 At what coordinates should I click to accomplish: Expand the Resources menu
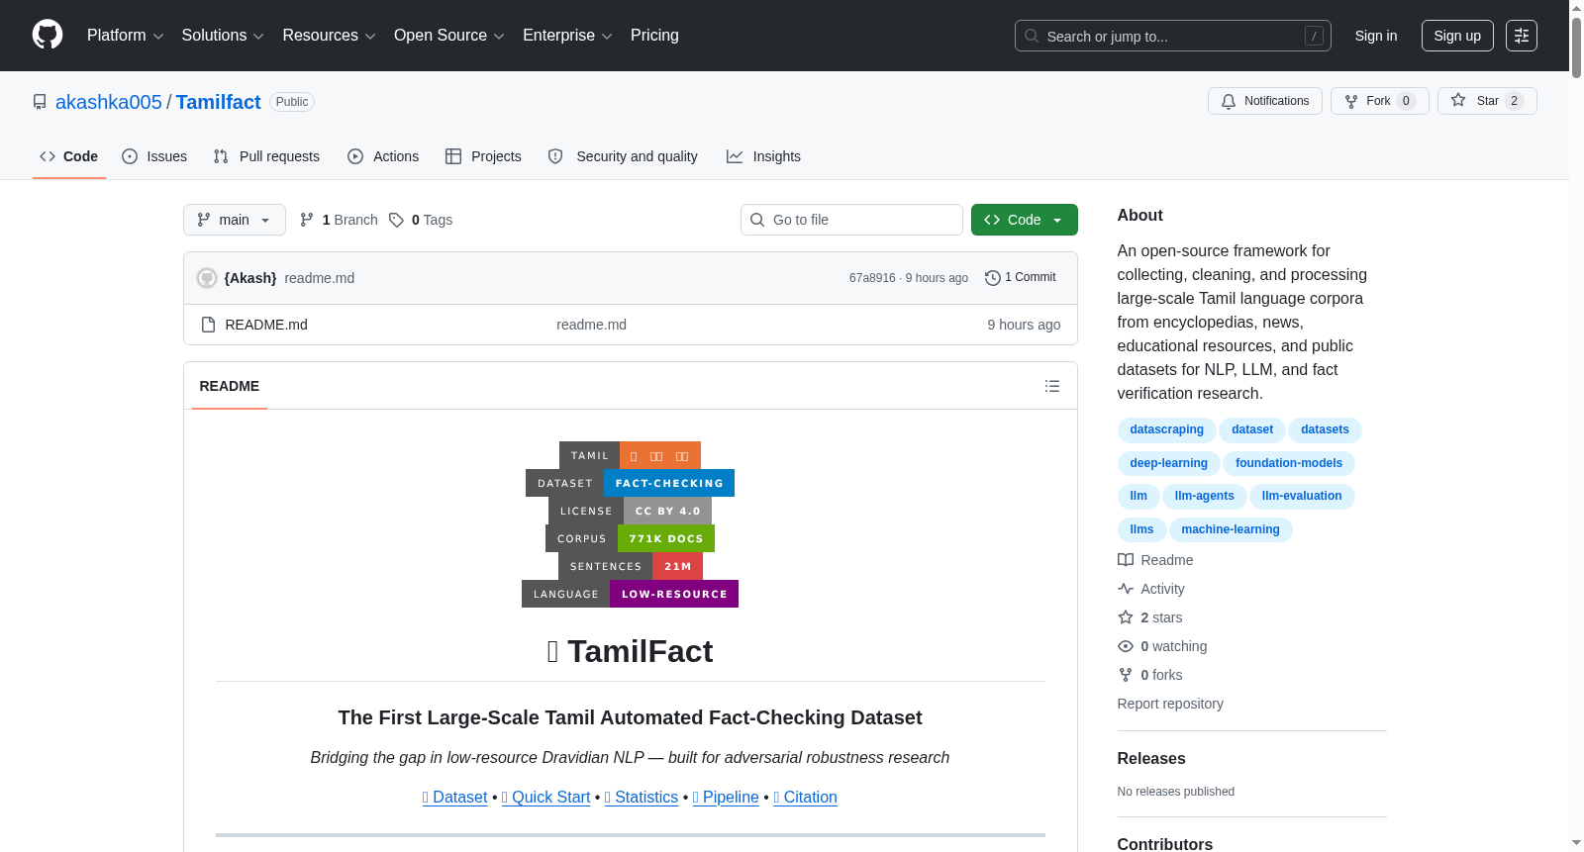coord(330,36)
